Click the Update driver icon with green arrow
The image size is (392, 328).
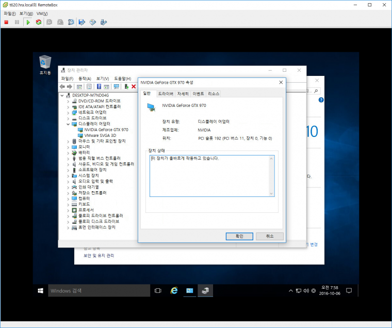[x=126, y=87]
